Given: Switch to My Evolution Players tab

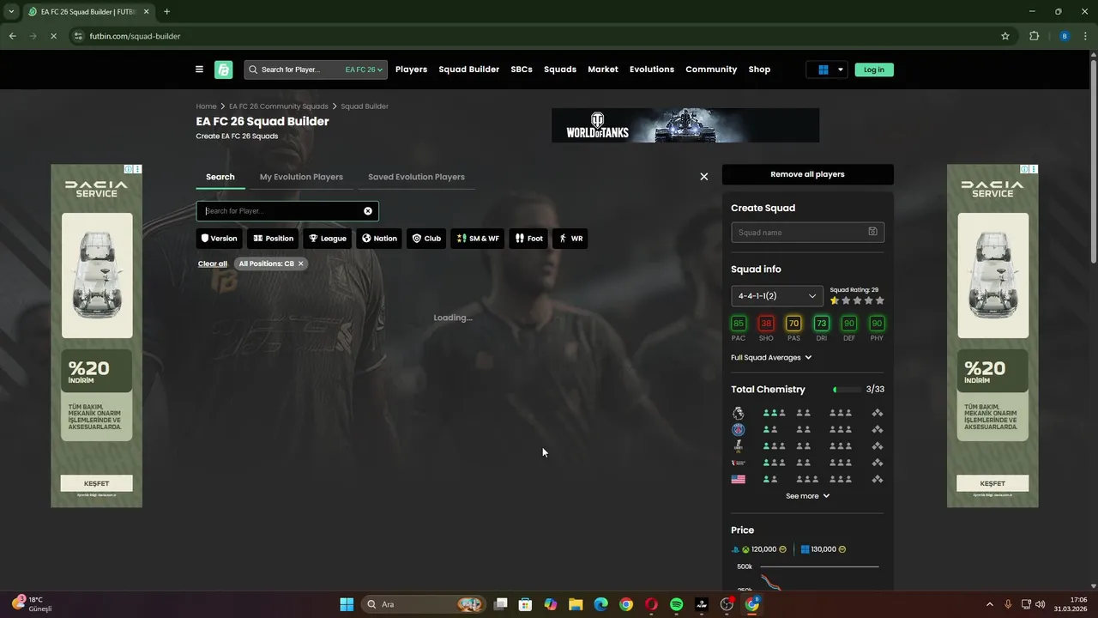Looking at the screenshot, I should pos(301,177).
